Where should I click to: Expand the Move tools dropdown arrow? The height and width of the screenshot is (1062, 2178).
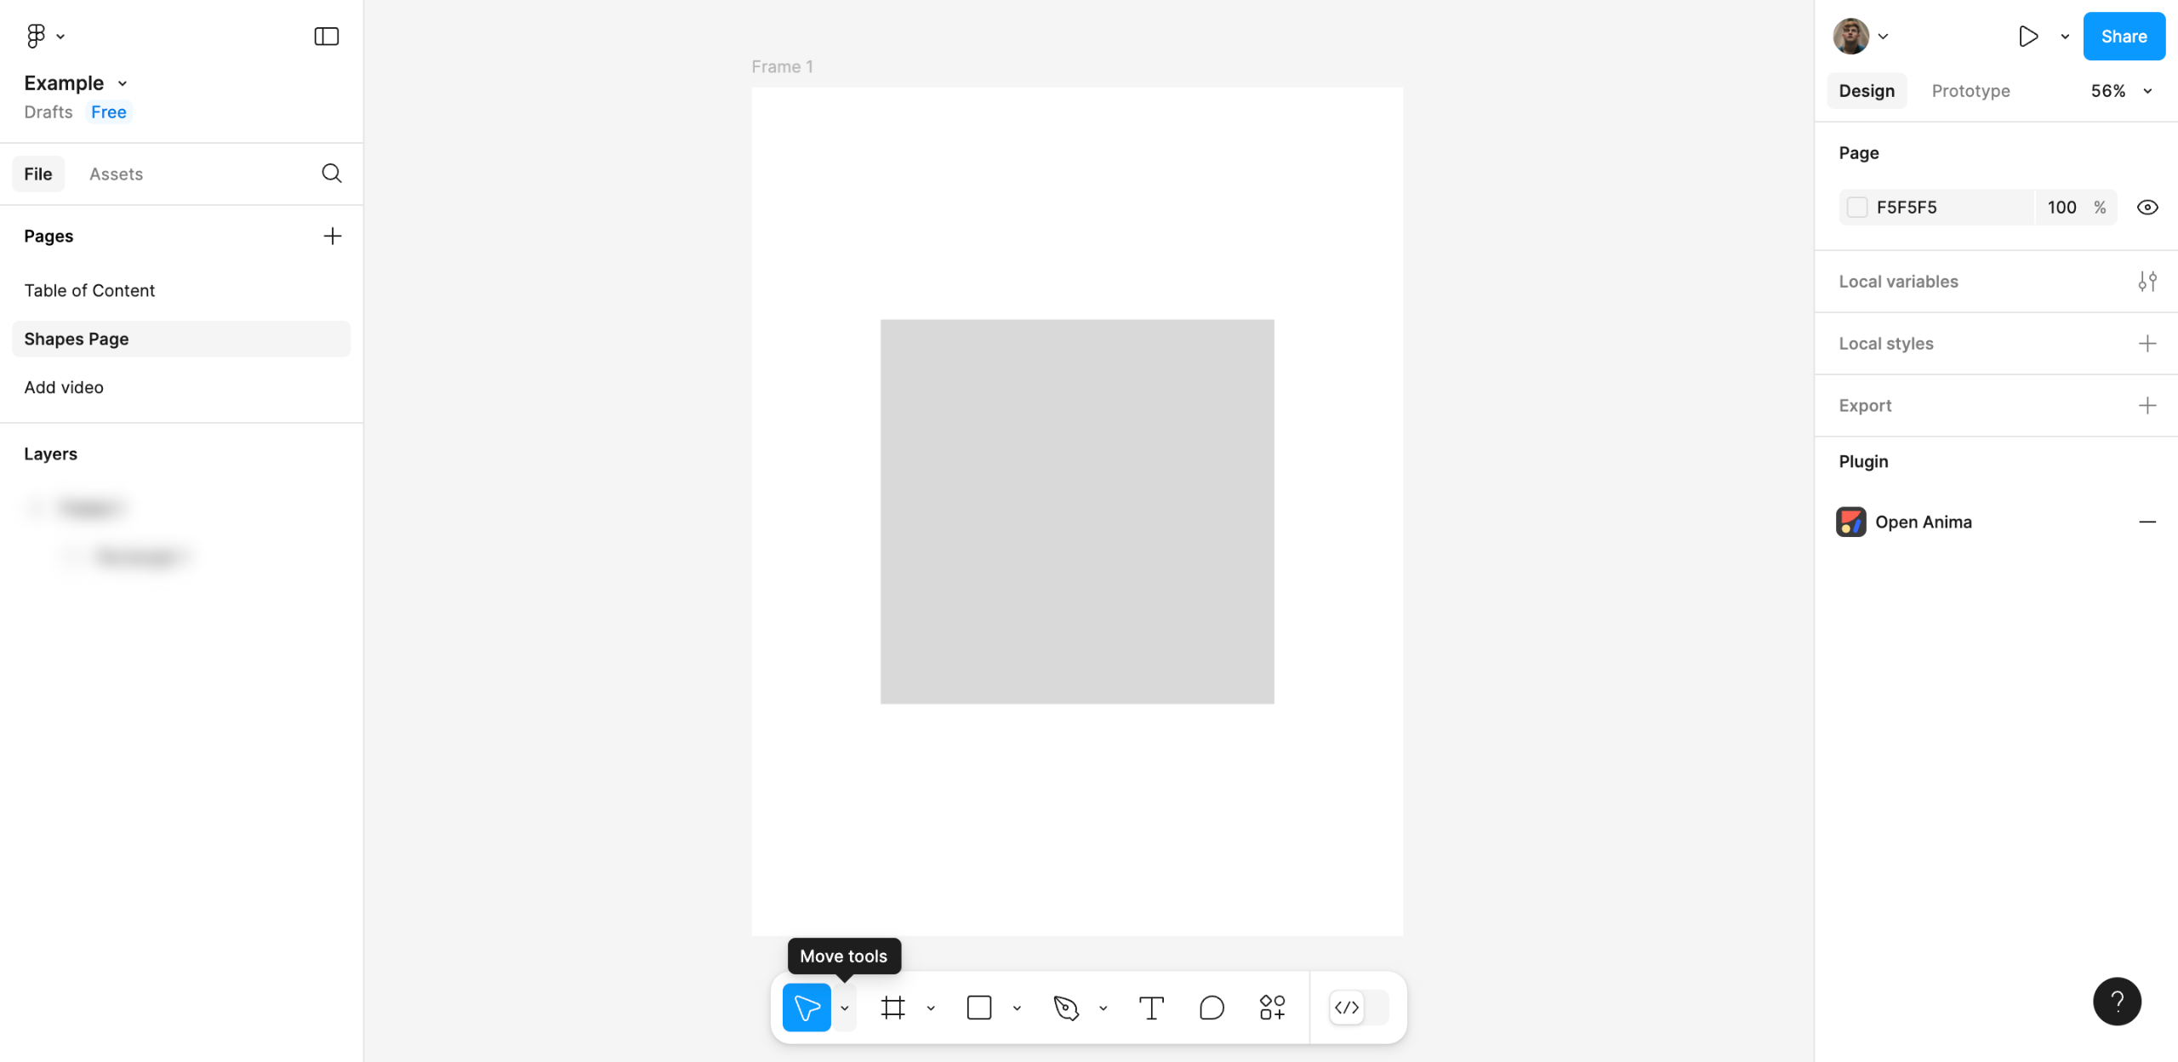[x=845, y=1008]
